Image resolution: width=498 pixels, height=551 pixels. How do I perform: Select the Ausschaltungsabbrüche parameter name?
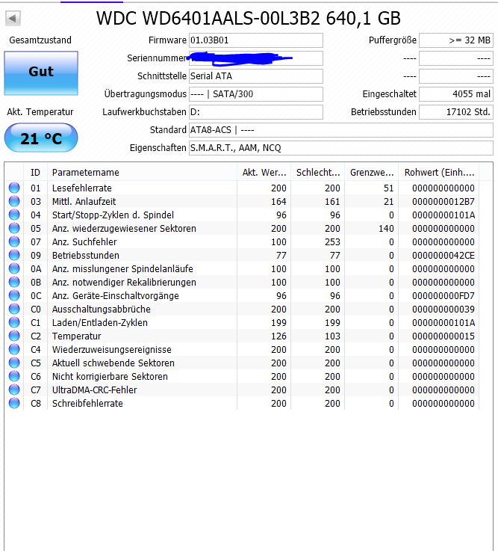102,310
